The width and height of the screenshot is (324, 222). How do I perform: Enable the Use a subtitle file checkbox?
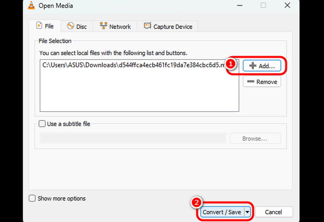click(42, 124)
